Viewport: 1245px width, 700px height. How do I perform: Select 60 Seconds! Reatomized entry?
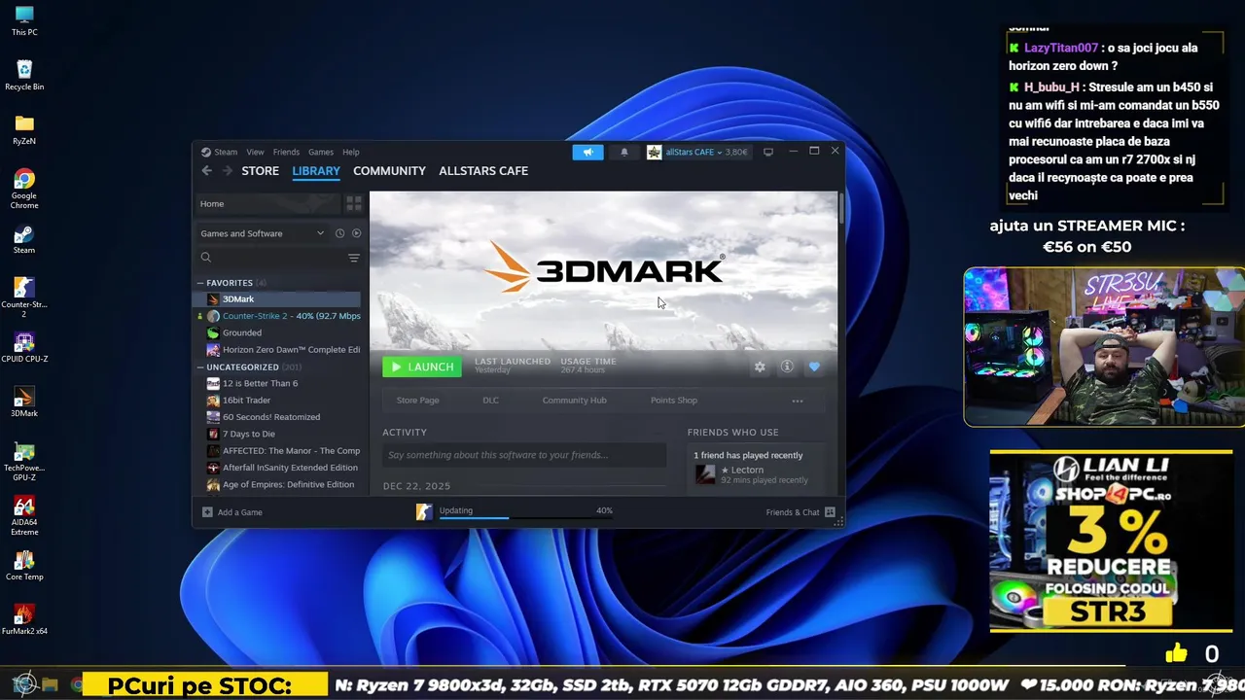tap(278, 417)
